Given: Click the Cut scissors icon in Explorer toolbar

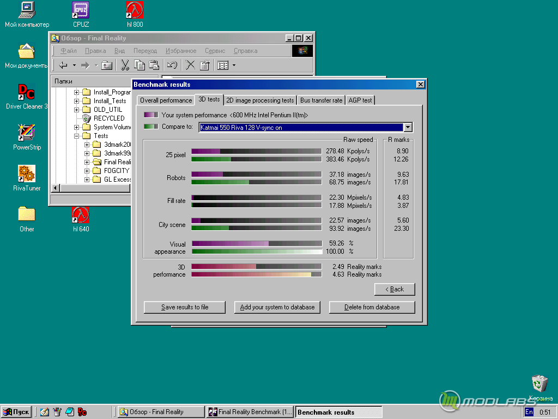Looking at the screenshot, I should [x=125, y=65].
